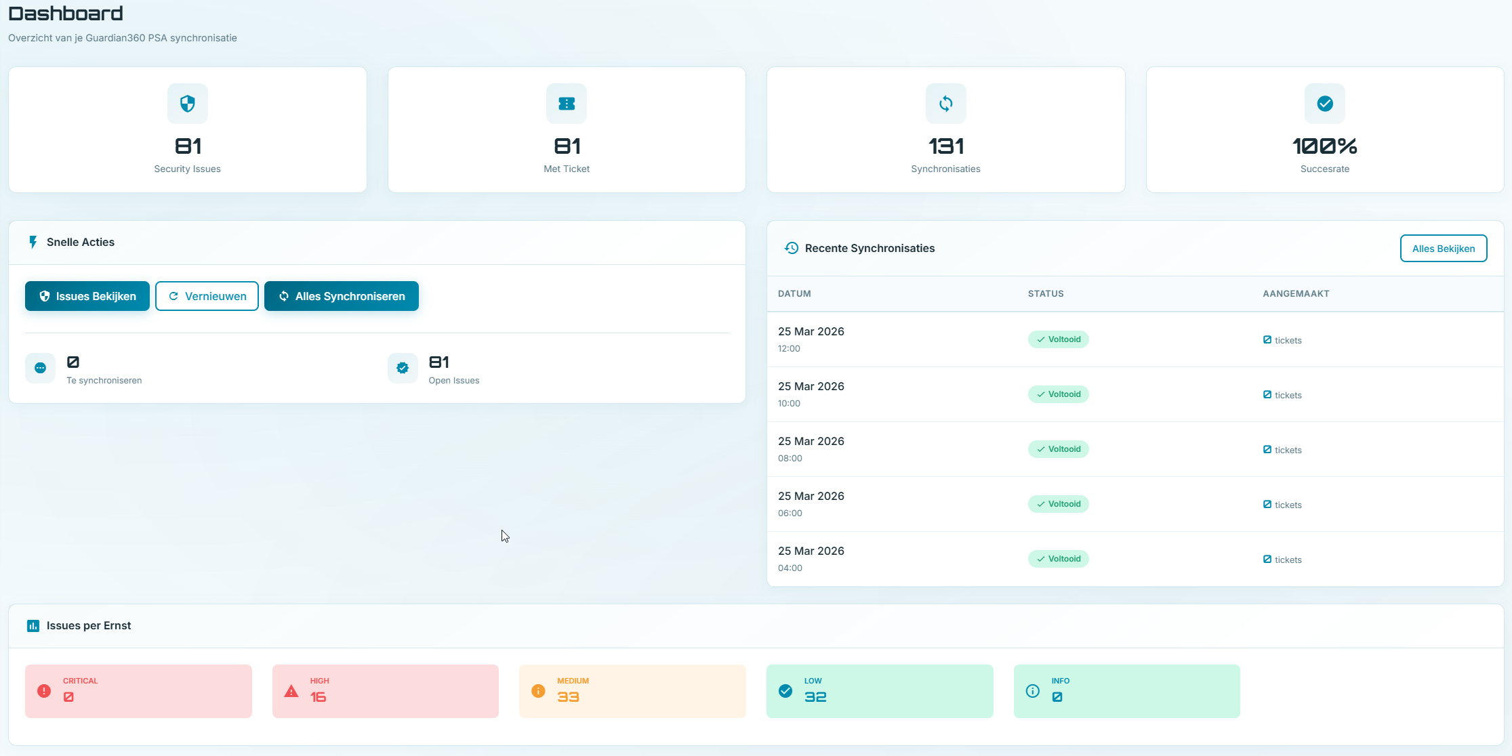Image resolution: width=1512 pixels, height=756 pixels.
Task: Sort by the Datum column header
Action: click(794, 294)
